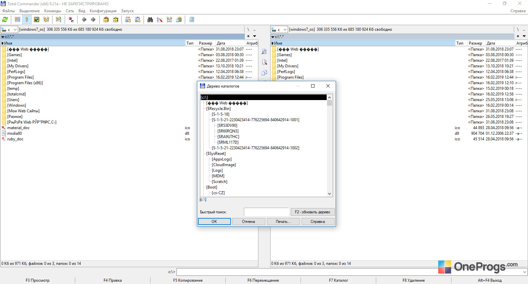Screen dimensions: 528x284
Task: Click the F8 Удаление button
Action: tap(413, 280)
